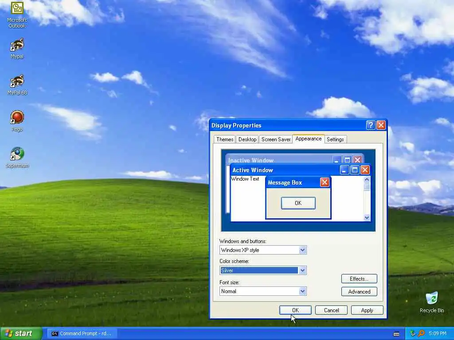Click the green tray icon beside the magnifier
454x340 pixels.
[x=413, y=333]
